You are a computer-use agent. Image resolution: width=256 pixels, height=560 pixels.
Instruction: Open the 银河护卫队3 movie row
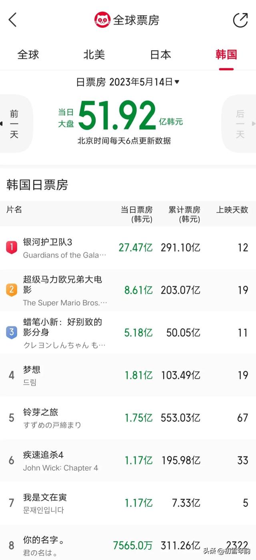tap(128, 248)
